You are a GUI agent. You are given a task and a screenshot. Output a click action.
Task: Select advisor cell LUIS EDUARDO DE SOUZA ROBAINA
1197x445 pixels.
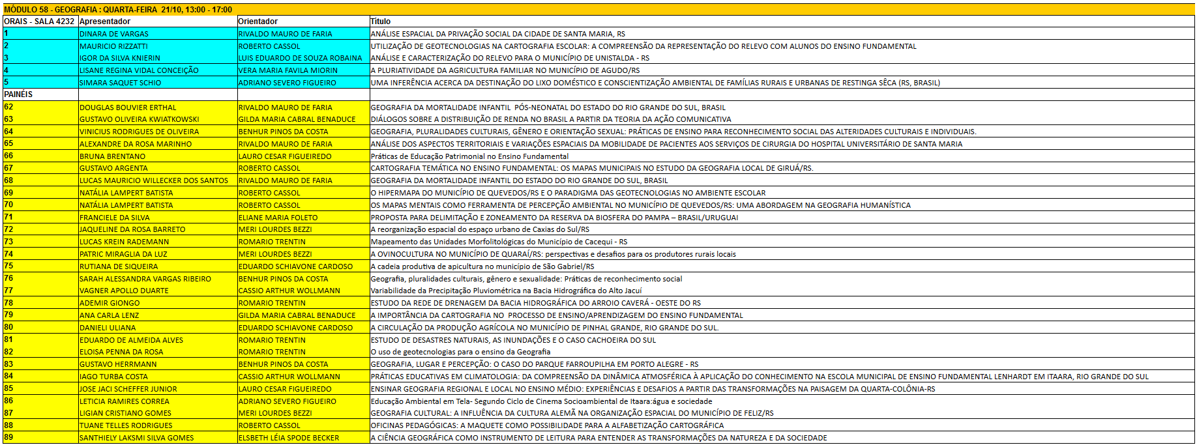tap(300, 58)
